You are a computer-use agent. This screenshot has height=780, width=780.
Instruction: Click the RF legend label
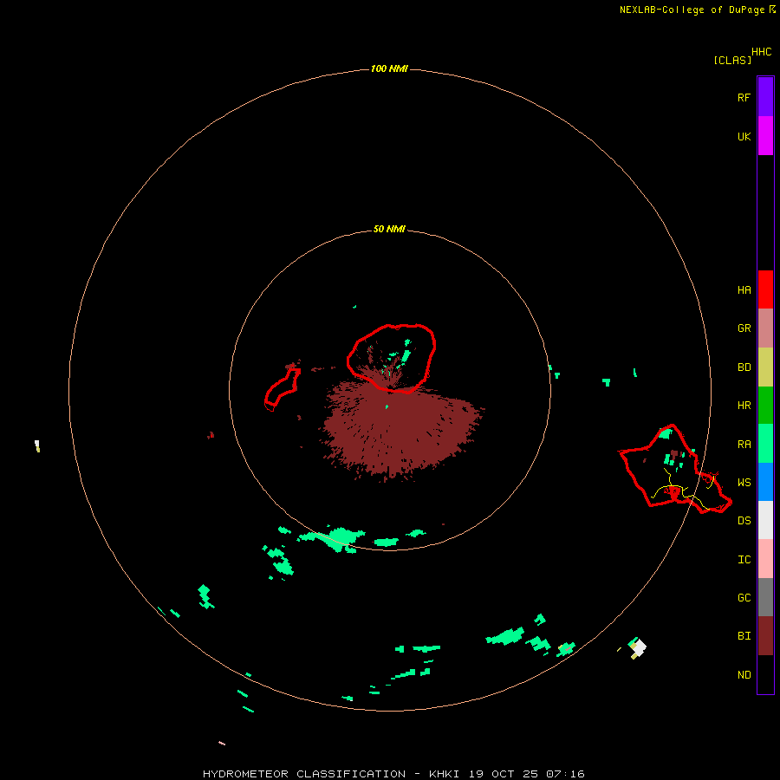(x=744, y=97)
